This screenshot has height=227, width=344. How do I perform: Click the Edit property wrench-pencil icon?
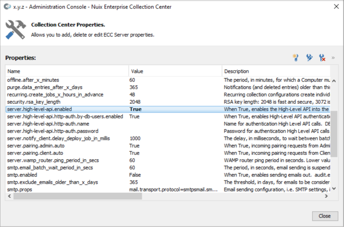309,58
